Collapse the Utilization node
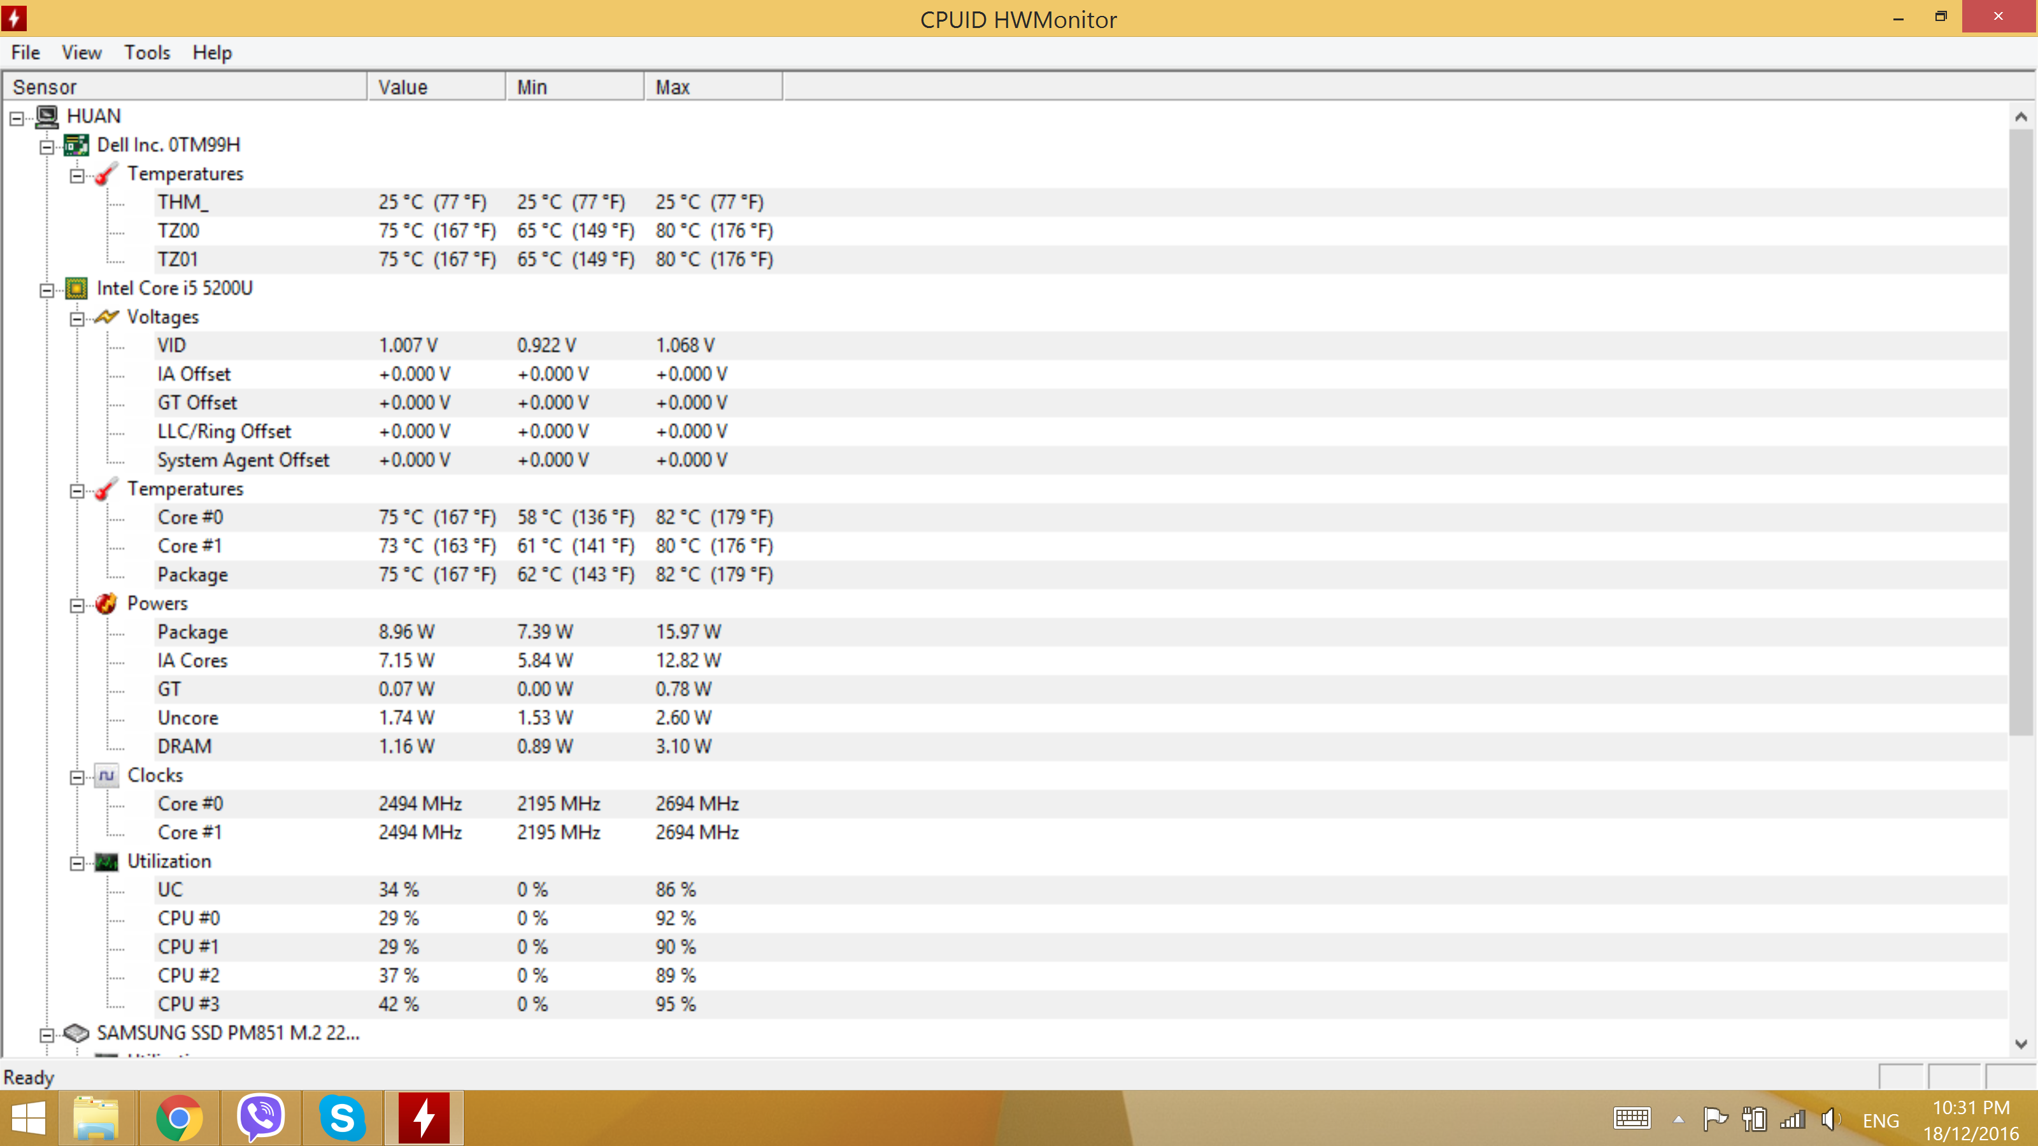 pyautogui.click(x=76, y=864)
